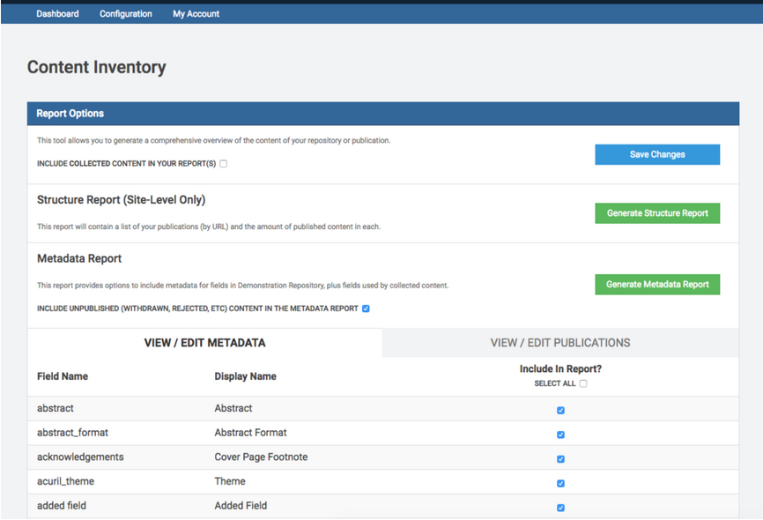Uncheck the abstract_format row checkbox
Screen dimensions: 763x520
coord(560,435)
